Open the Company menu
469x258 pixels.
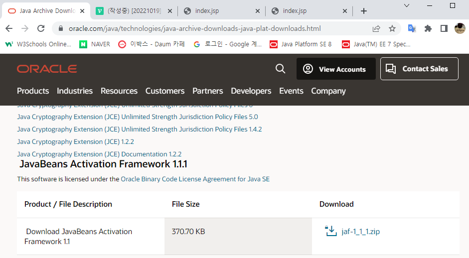[328, 91]
